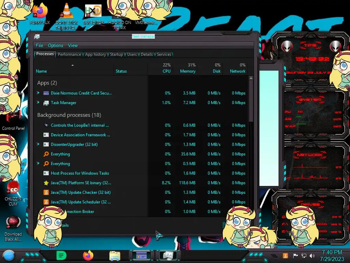Open the Start orb on the taskbar

pyautogui.click(x=9, y=256)
